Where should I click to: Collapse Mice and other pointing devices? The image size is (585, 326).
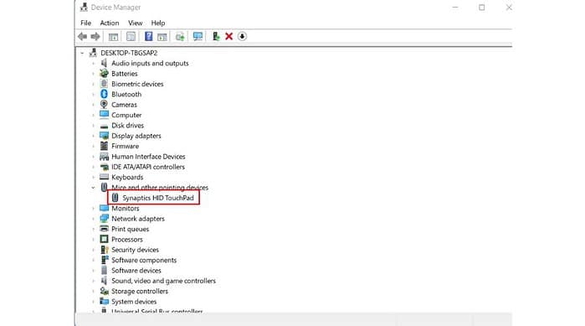[93, 188]
